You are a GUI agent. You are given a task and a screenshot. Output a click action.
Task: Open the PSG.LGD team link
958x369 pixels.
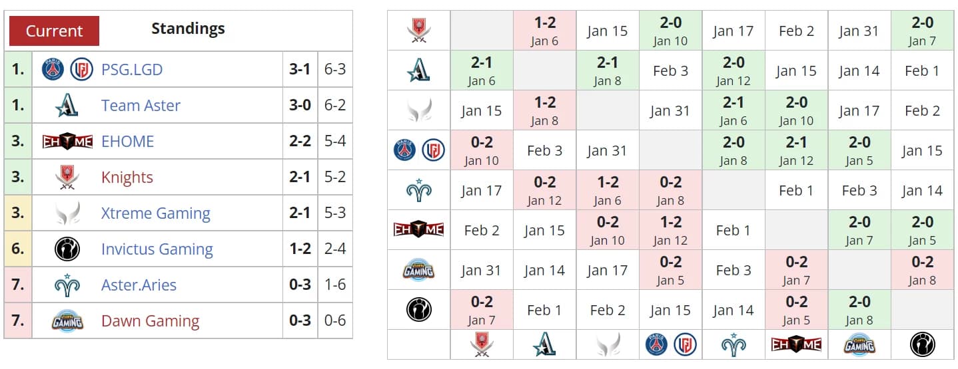click(132, 69)
